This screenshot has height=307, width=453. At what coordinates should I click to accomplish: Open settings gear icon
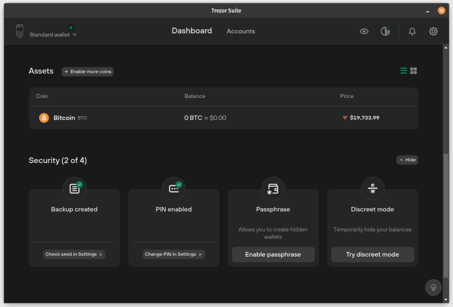tap(433, 31)
